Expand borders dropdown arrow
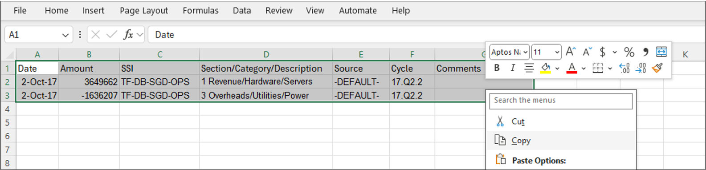 (x=610, y=69)
